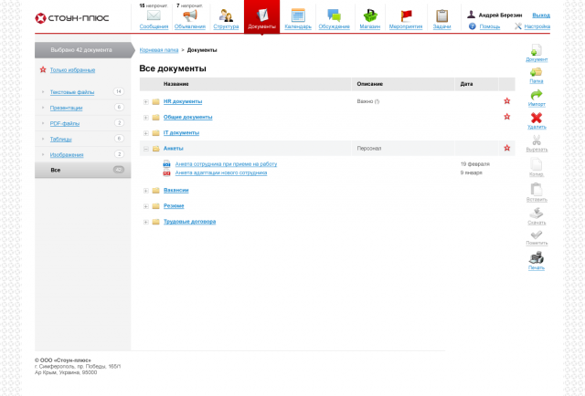Filter by Таблицы
Screen dimensions: 585x396
61,139
